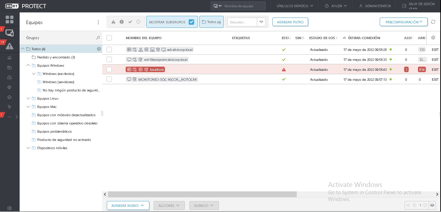Open the Etiquetas filter dropdown

261,22
